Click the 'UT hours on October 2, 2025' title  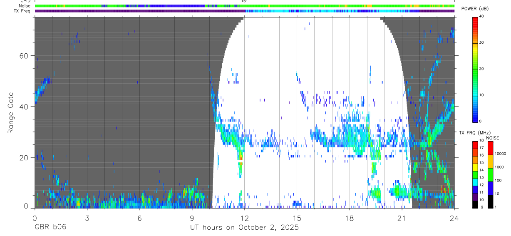click(244, 228)
